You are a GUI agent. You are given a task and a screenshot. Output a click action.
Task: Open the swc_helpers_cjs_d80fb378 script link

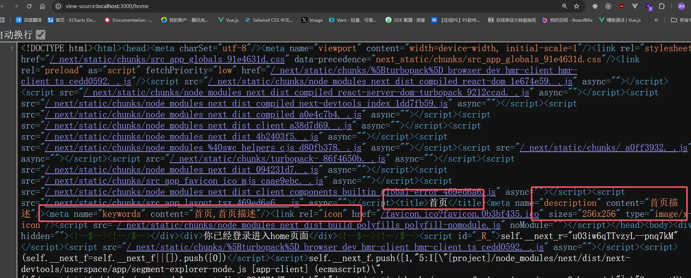click(x=203, y=148)
